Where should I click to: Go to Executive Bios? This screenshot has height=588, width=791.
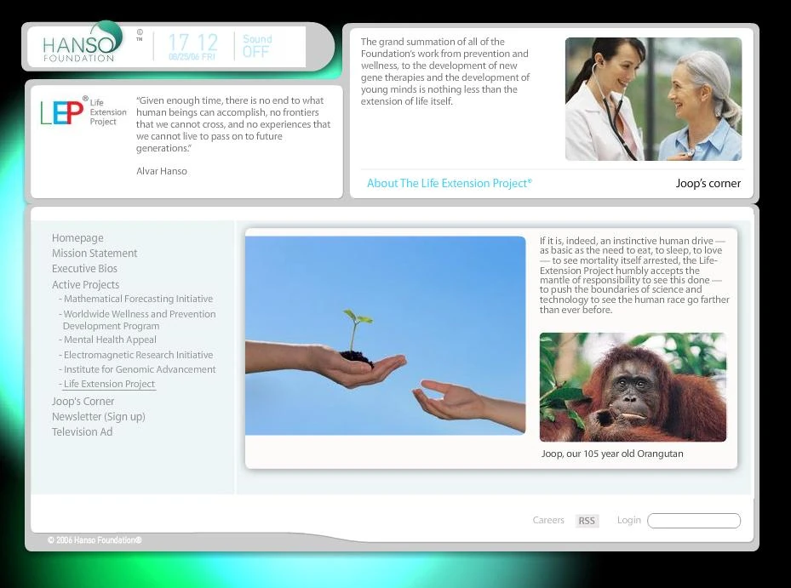(84, 269)
